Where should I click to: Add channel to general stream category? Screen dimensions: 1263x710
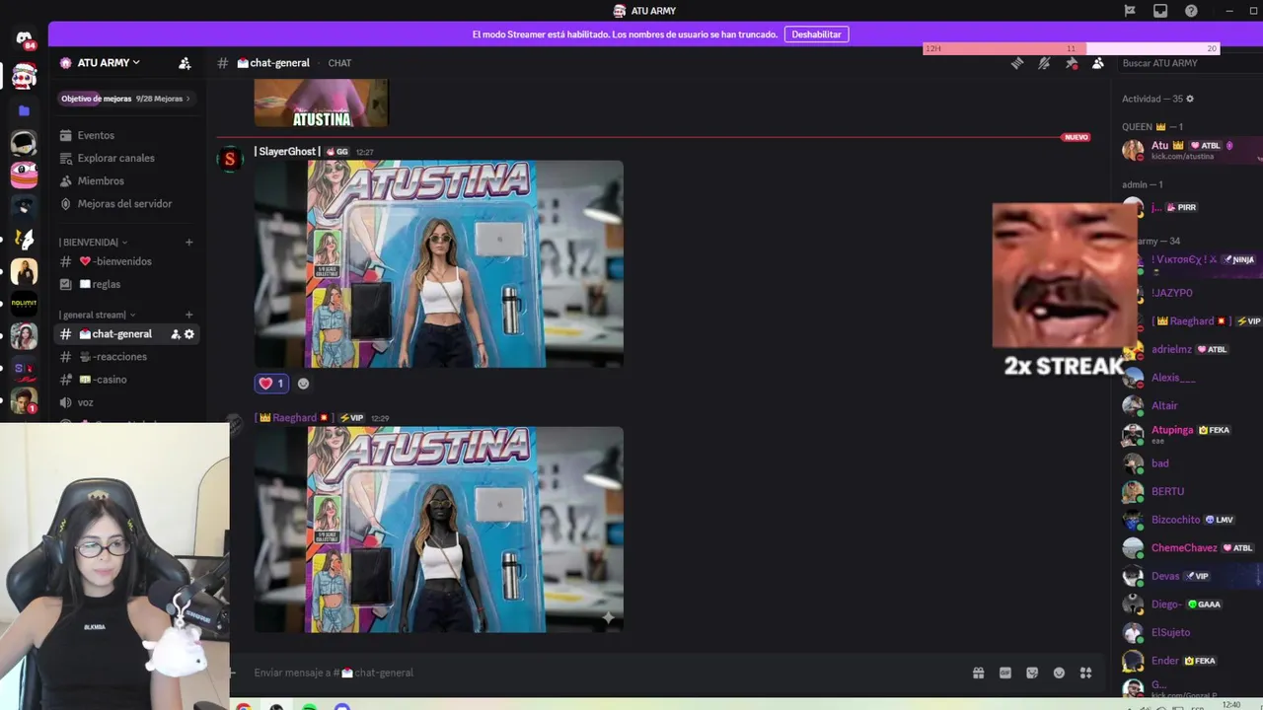tap(189, 315)
